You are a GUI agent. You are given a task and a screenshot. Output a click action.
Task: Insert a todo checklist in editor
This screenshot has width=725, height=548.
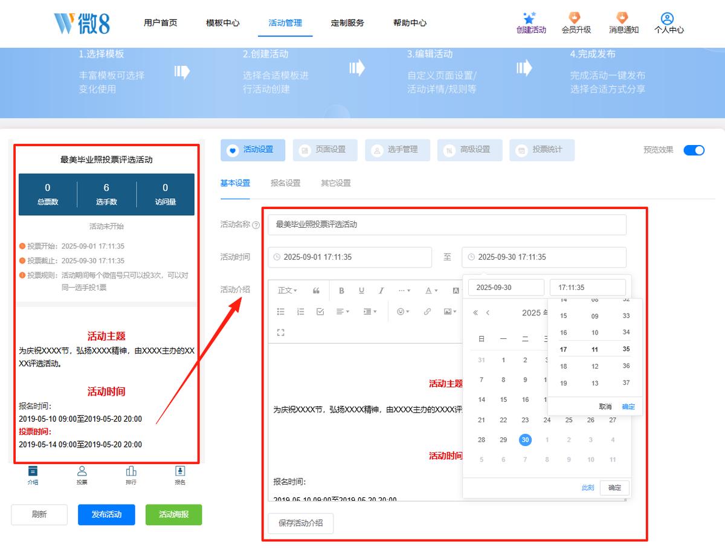click(320, 312)
